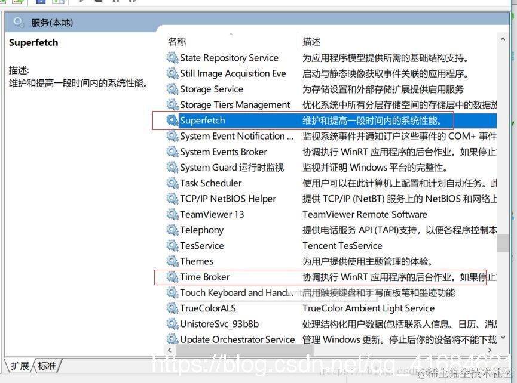Select TCP/IP NetBIOS Helper service

pos(228,199)
